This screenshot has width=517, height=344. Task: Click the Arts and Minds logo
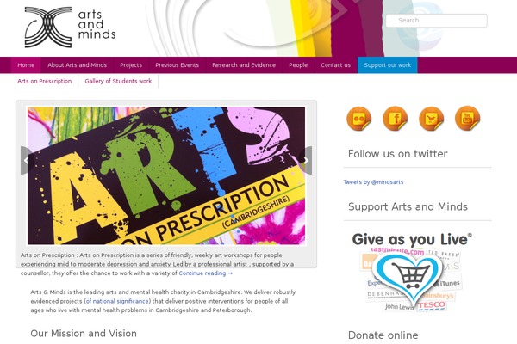(x=70, y=27)
